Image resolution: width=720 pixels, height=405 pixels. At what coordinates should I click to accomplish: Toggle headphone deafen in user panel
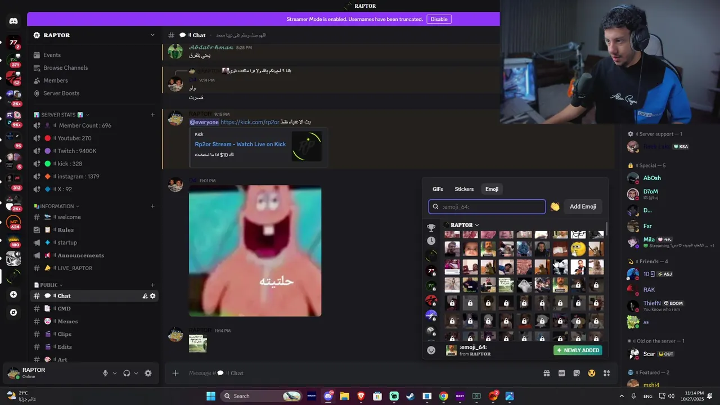click(127, 373)
